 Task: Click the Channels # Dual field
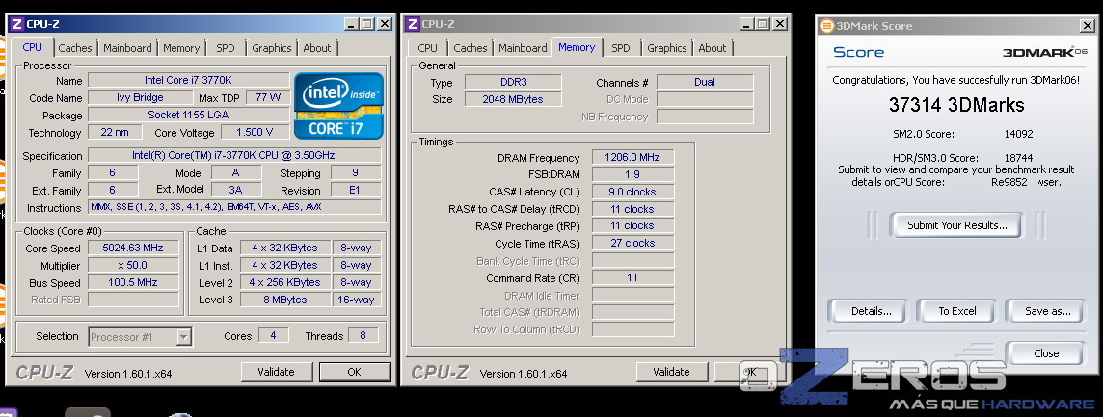pyautogui.click(x=705, y=82)
